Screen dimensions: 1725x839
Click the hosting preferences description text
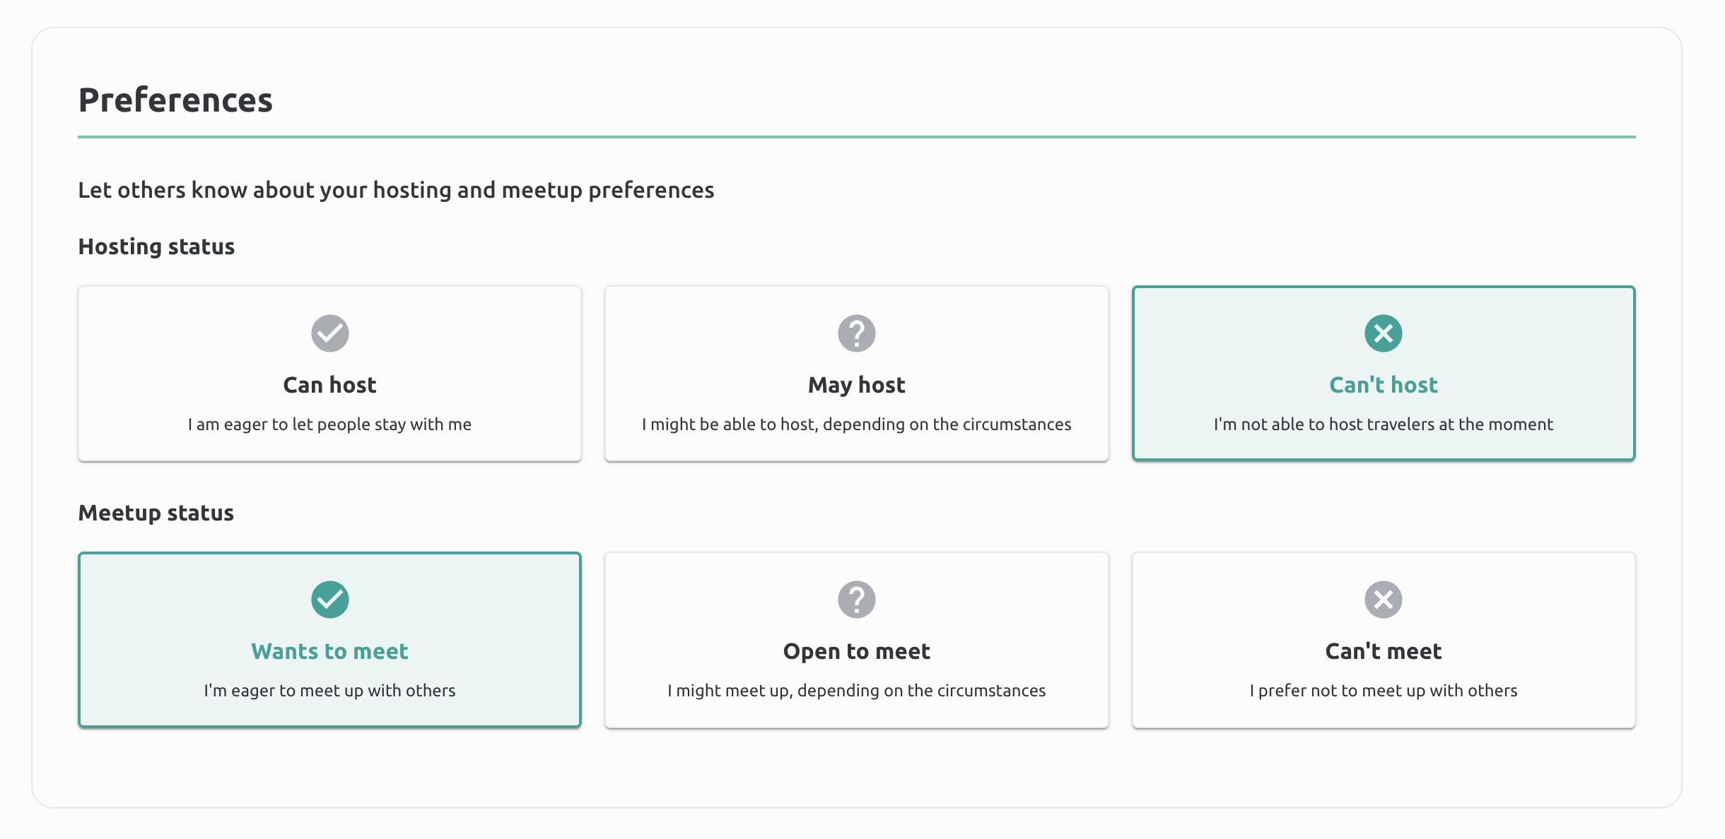[x=396, y=189]
